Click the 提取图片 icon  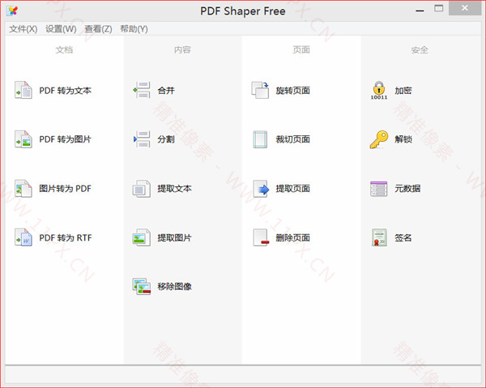tap(142, 237)
